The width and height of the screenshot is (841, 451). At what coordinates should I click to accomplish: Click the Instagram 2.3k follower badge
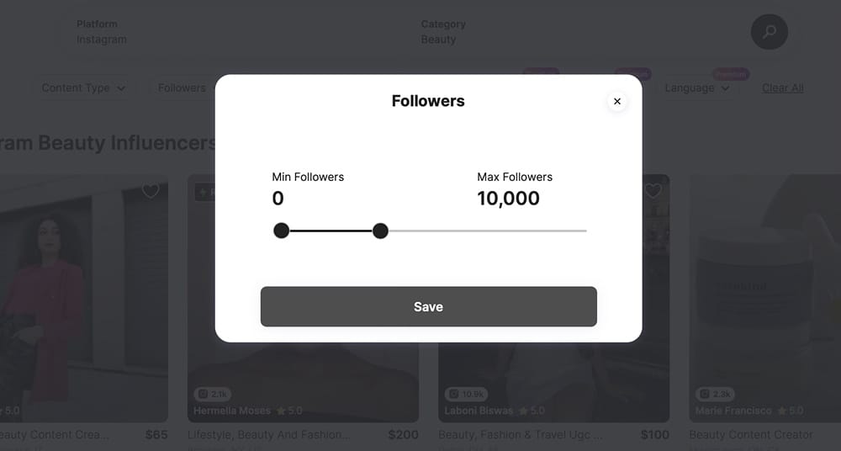(715, 394)
